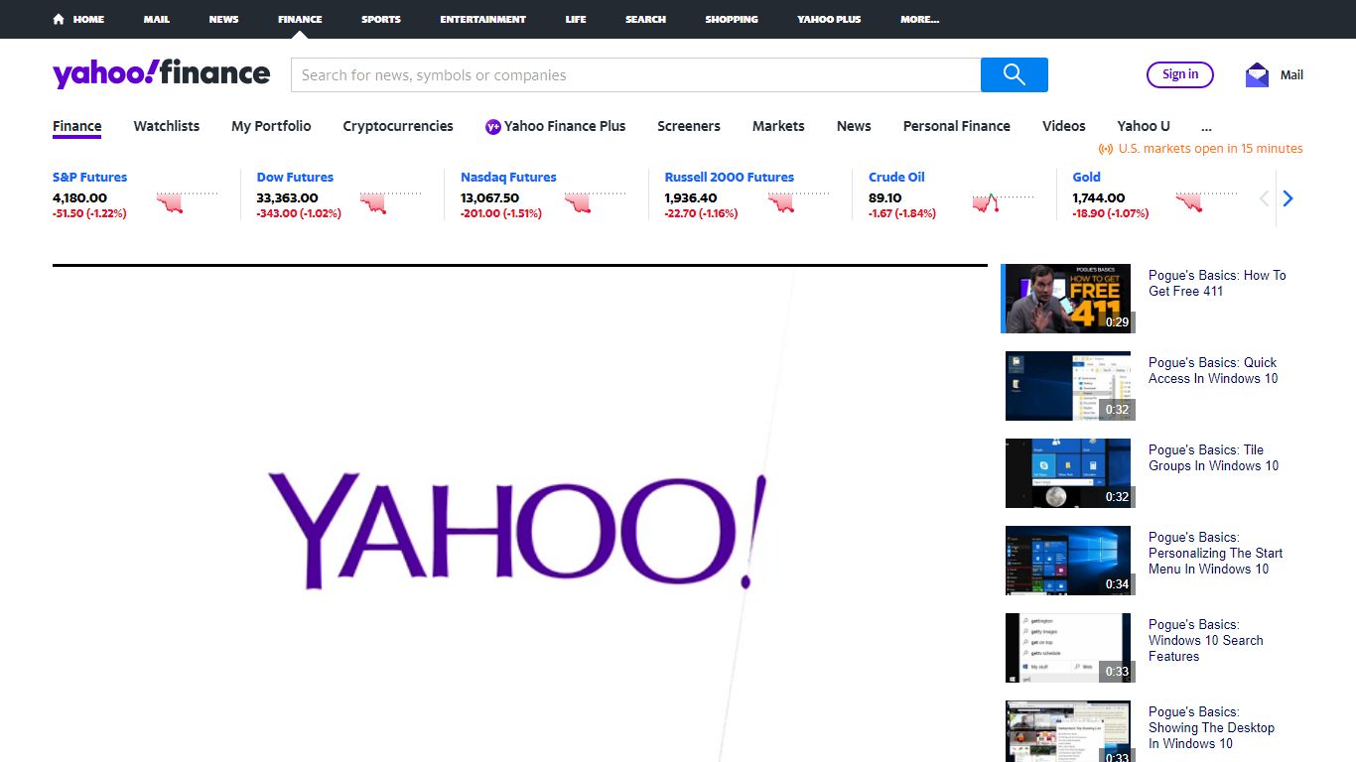Open the Videos tab
1356x762 pixels.
tap(1064, 126)
